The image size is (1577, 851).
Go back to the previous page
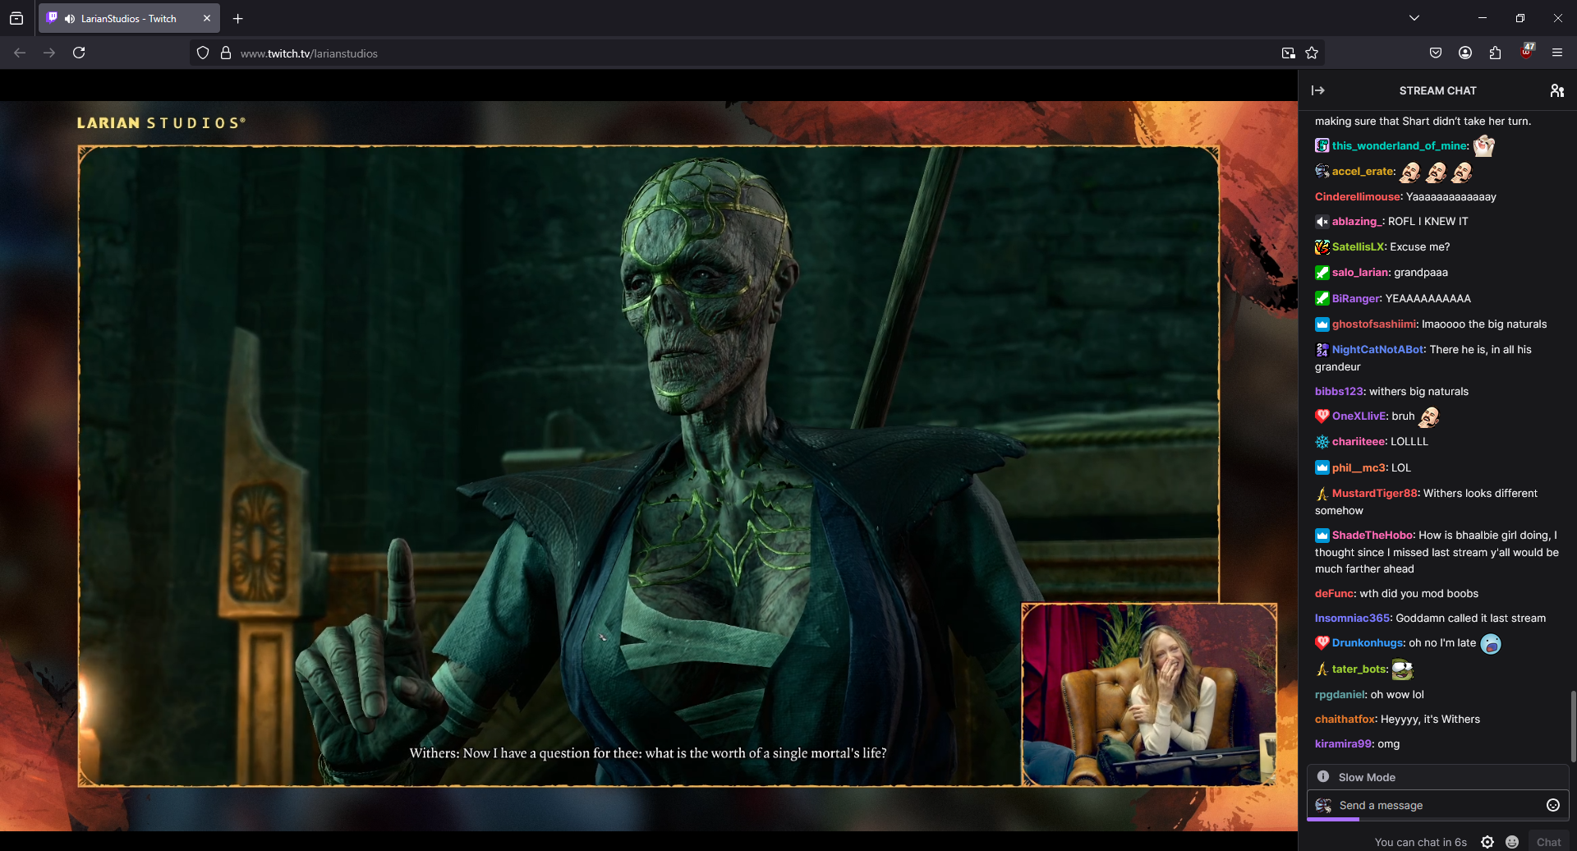(20, 53)
